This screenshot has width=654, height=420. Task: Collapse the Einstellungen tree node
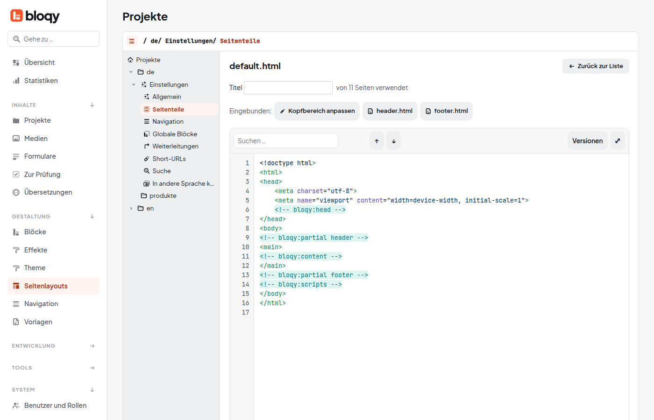(x=134, y=84)
